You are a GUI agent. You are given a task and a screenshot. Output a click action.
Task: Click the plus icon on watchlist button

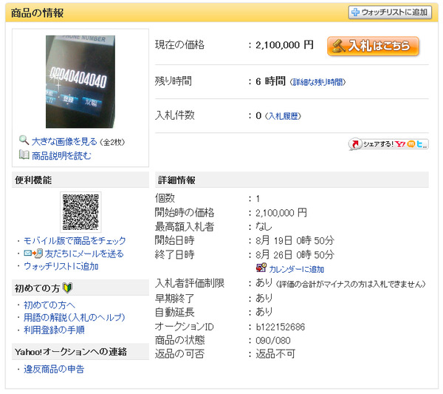[x=355, y=12]
